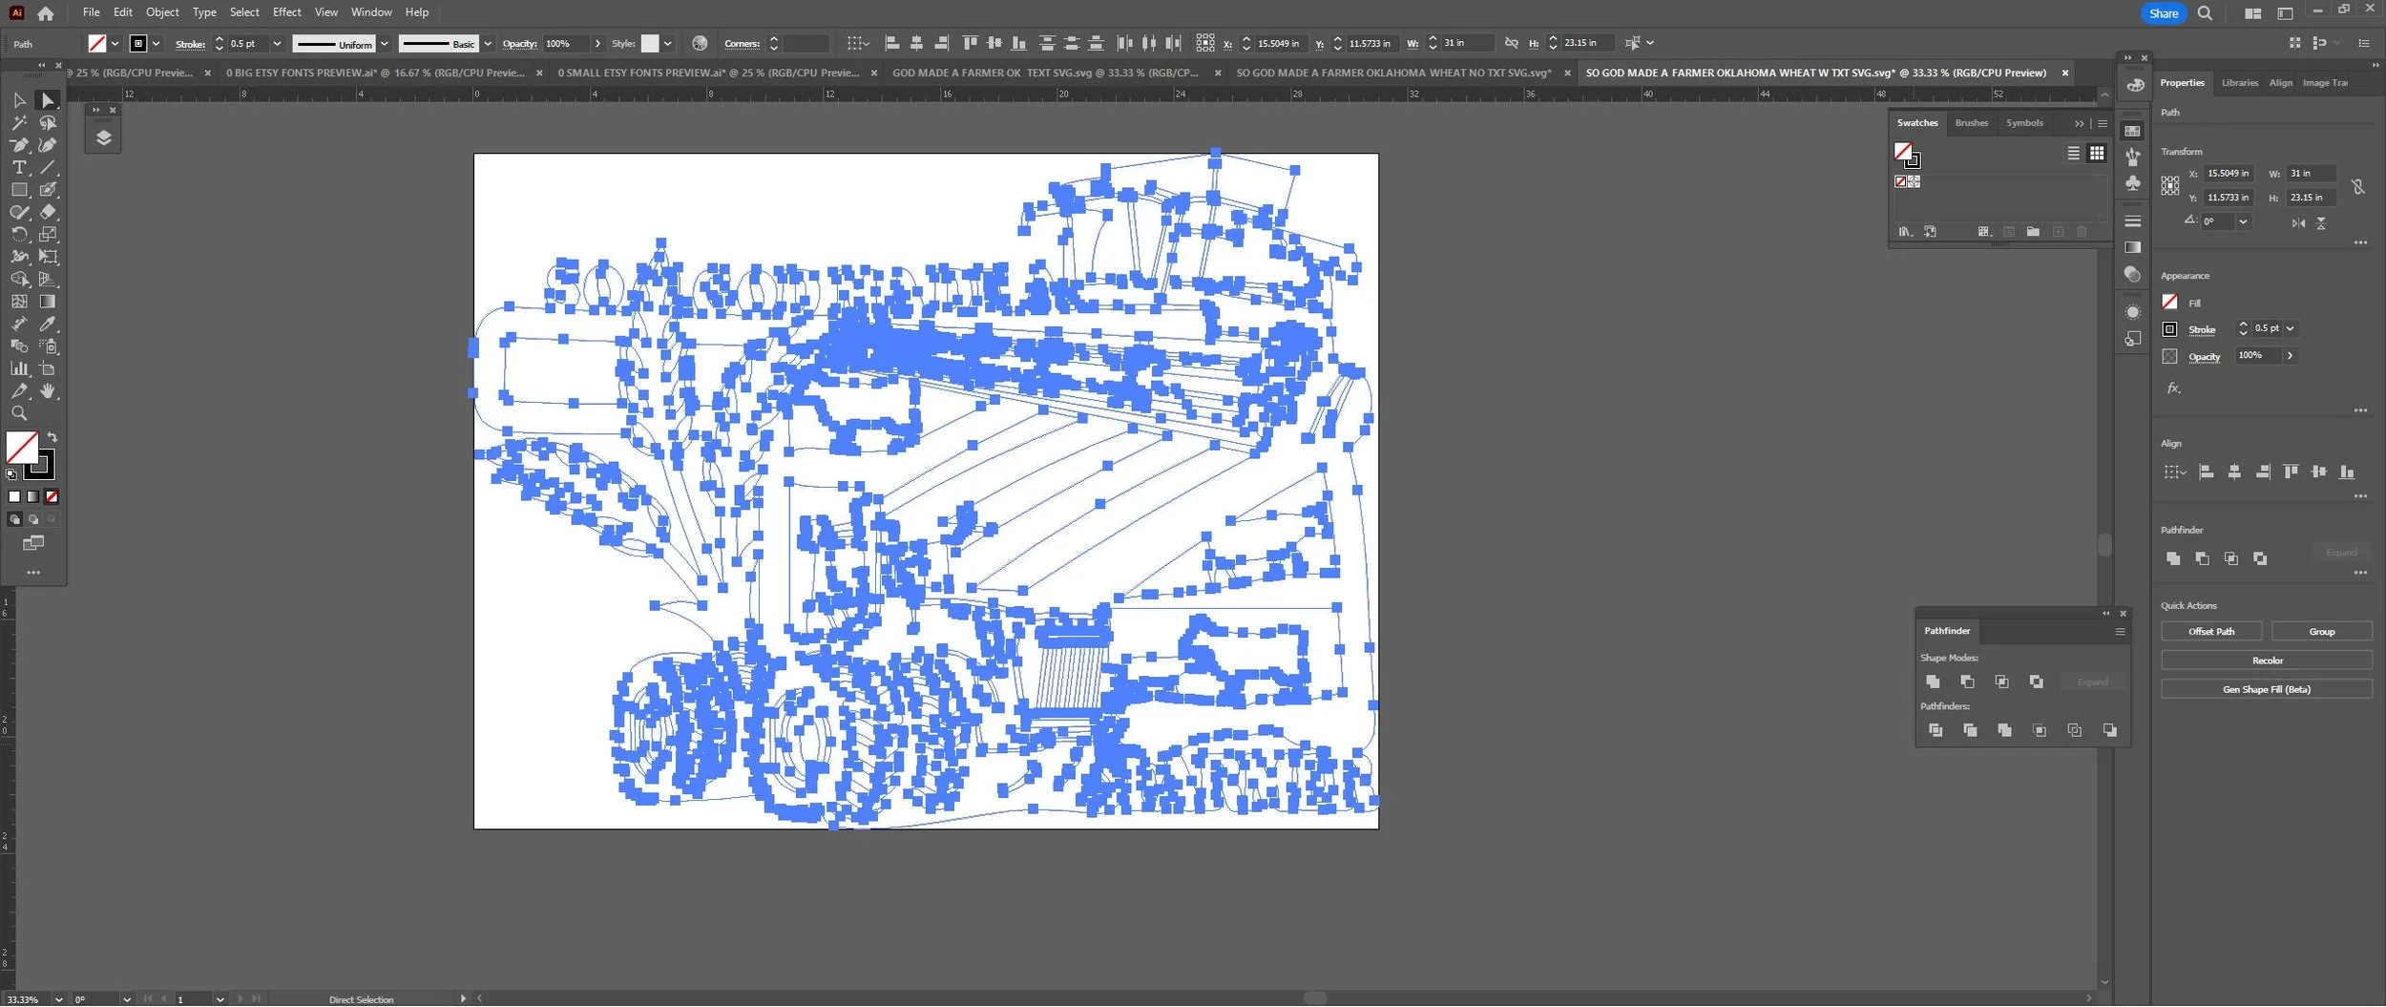Screen dimensions: 2386x1007
Task: Open the Layers panel icon
Action: 103,137
